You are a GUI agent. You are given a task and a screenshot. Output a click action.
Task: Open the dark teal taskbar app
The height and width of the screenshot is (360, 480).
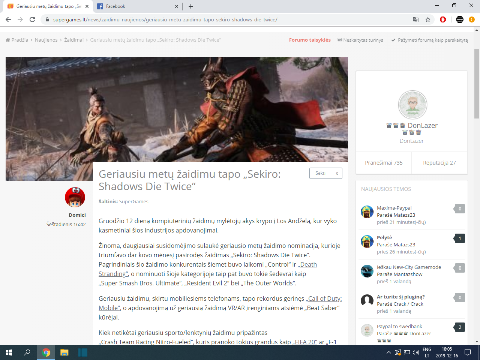[83, 352]
